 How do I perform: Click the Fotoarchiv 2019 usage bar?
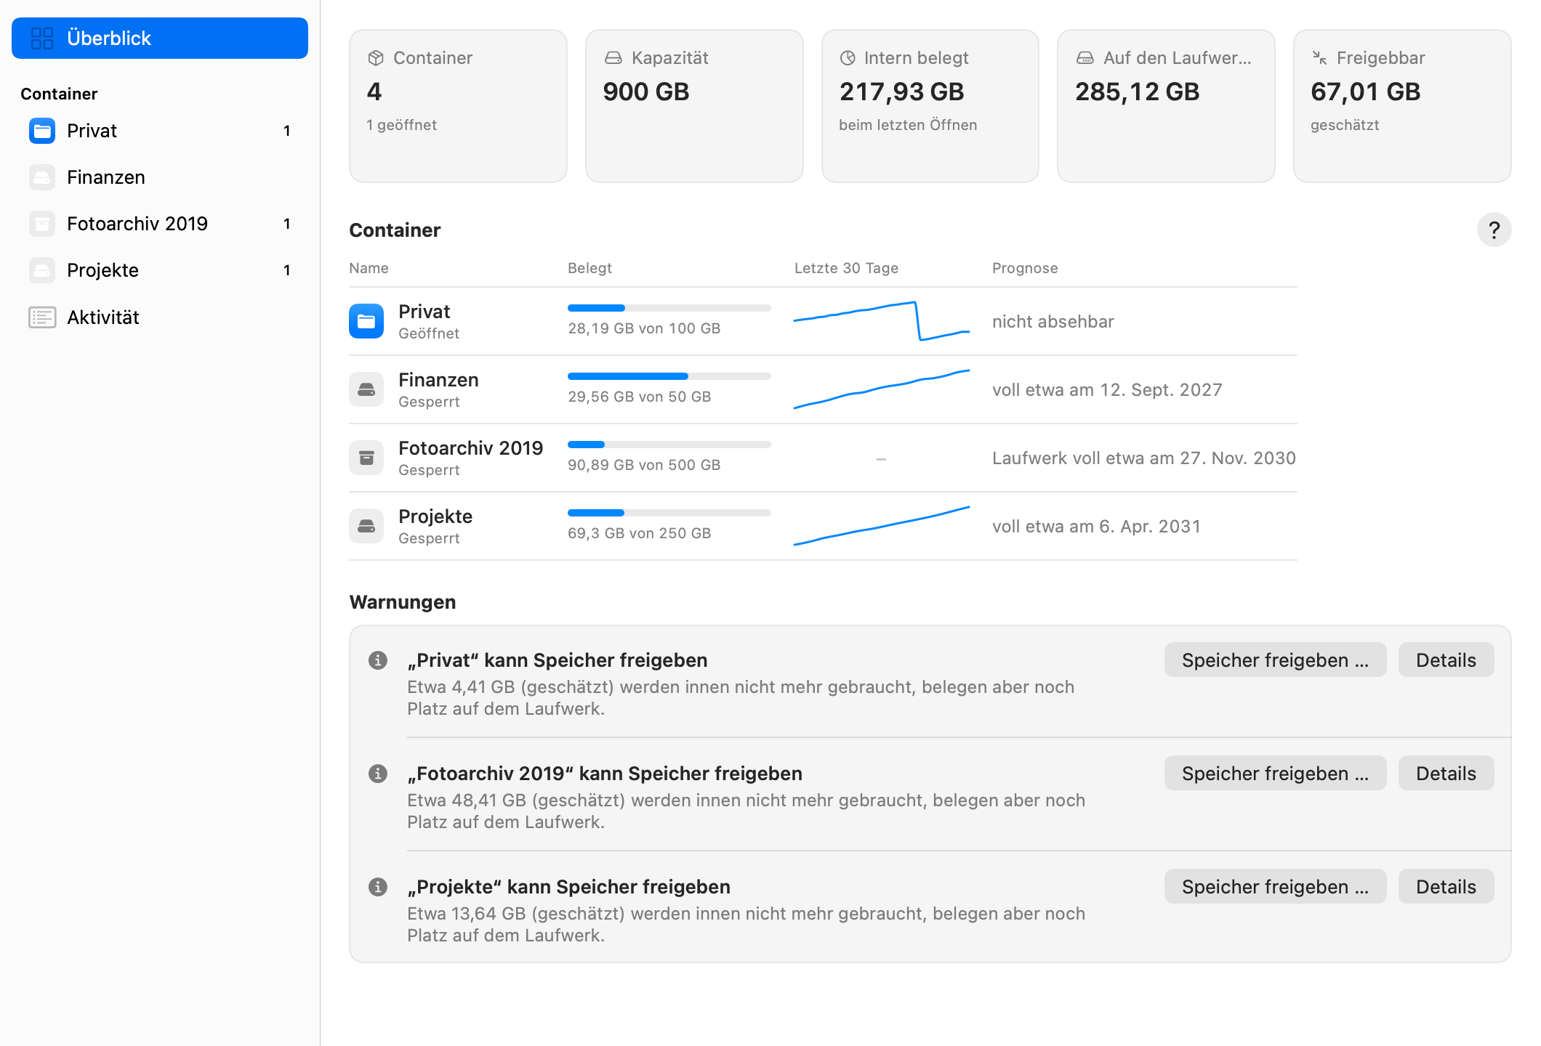[x=669, y=445]
